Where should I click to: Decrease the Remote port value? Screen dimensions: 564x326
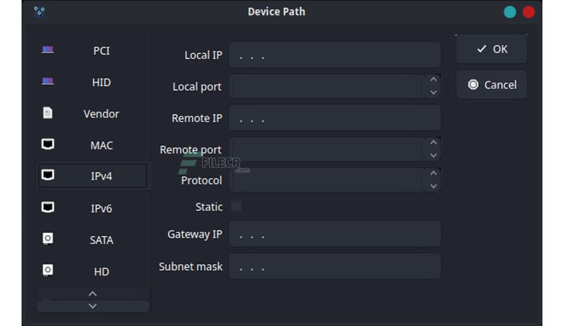point(433,156)
